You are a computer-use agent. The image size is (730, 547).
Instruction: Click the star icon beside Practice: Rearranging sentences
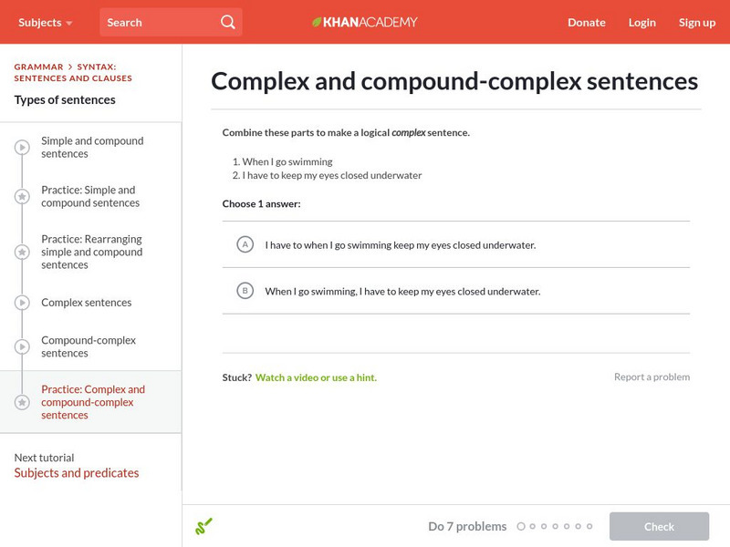click(22, 252)
